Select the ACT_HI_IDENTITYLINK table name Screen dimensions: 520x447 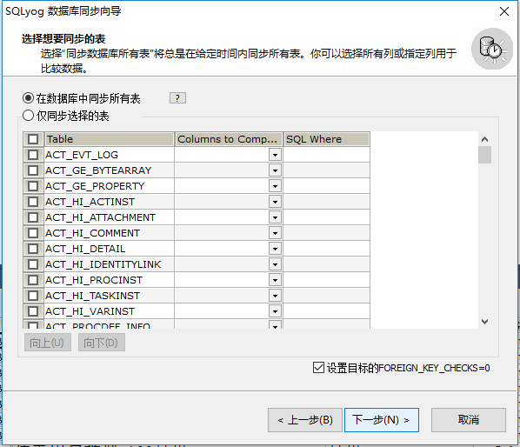[x=103, y=264]
